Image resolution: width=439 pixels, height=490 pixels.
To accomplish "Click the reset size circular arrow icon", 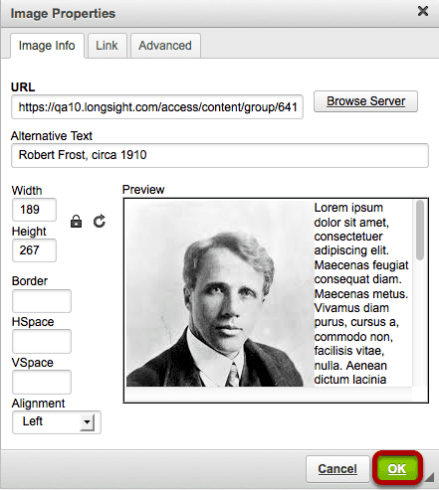I will click(x=100, y=222).
